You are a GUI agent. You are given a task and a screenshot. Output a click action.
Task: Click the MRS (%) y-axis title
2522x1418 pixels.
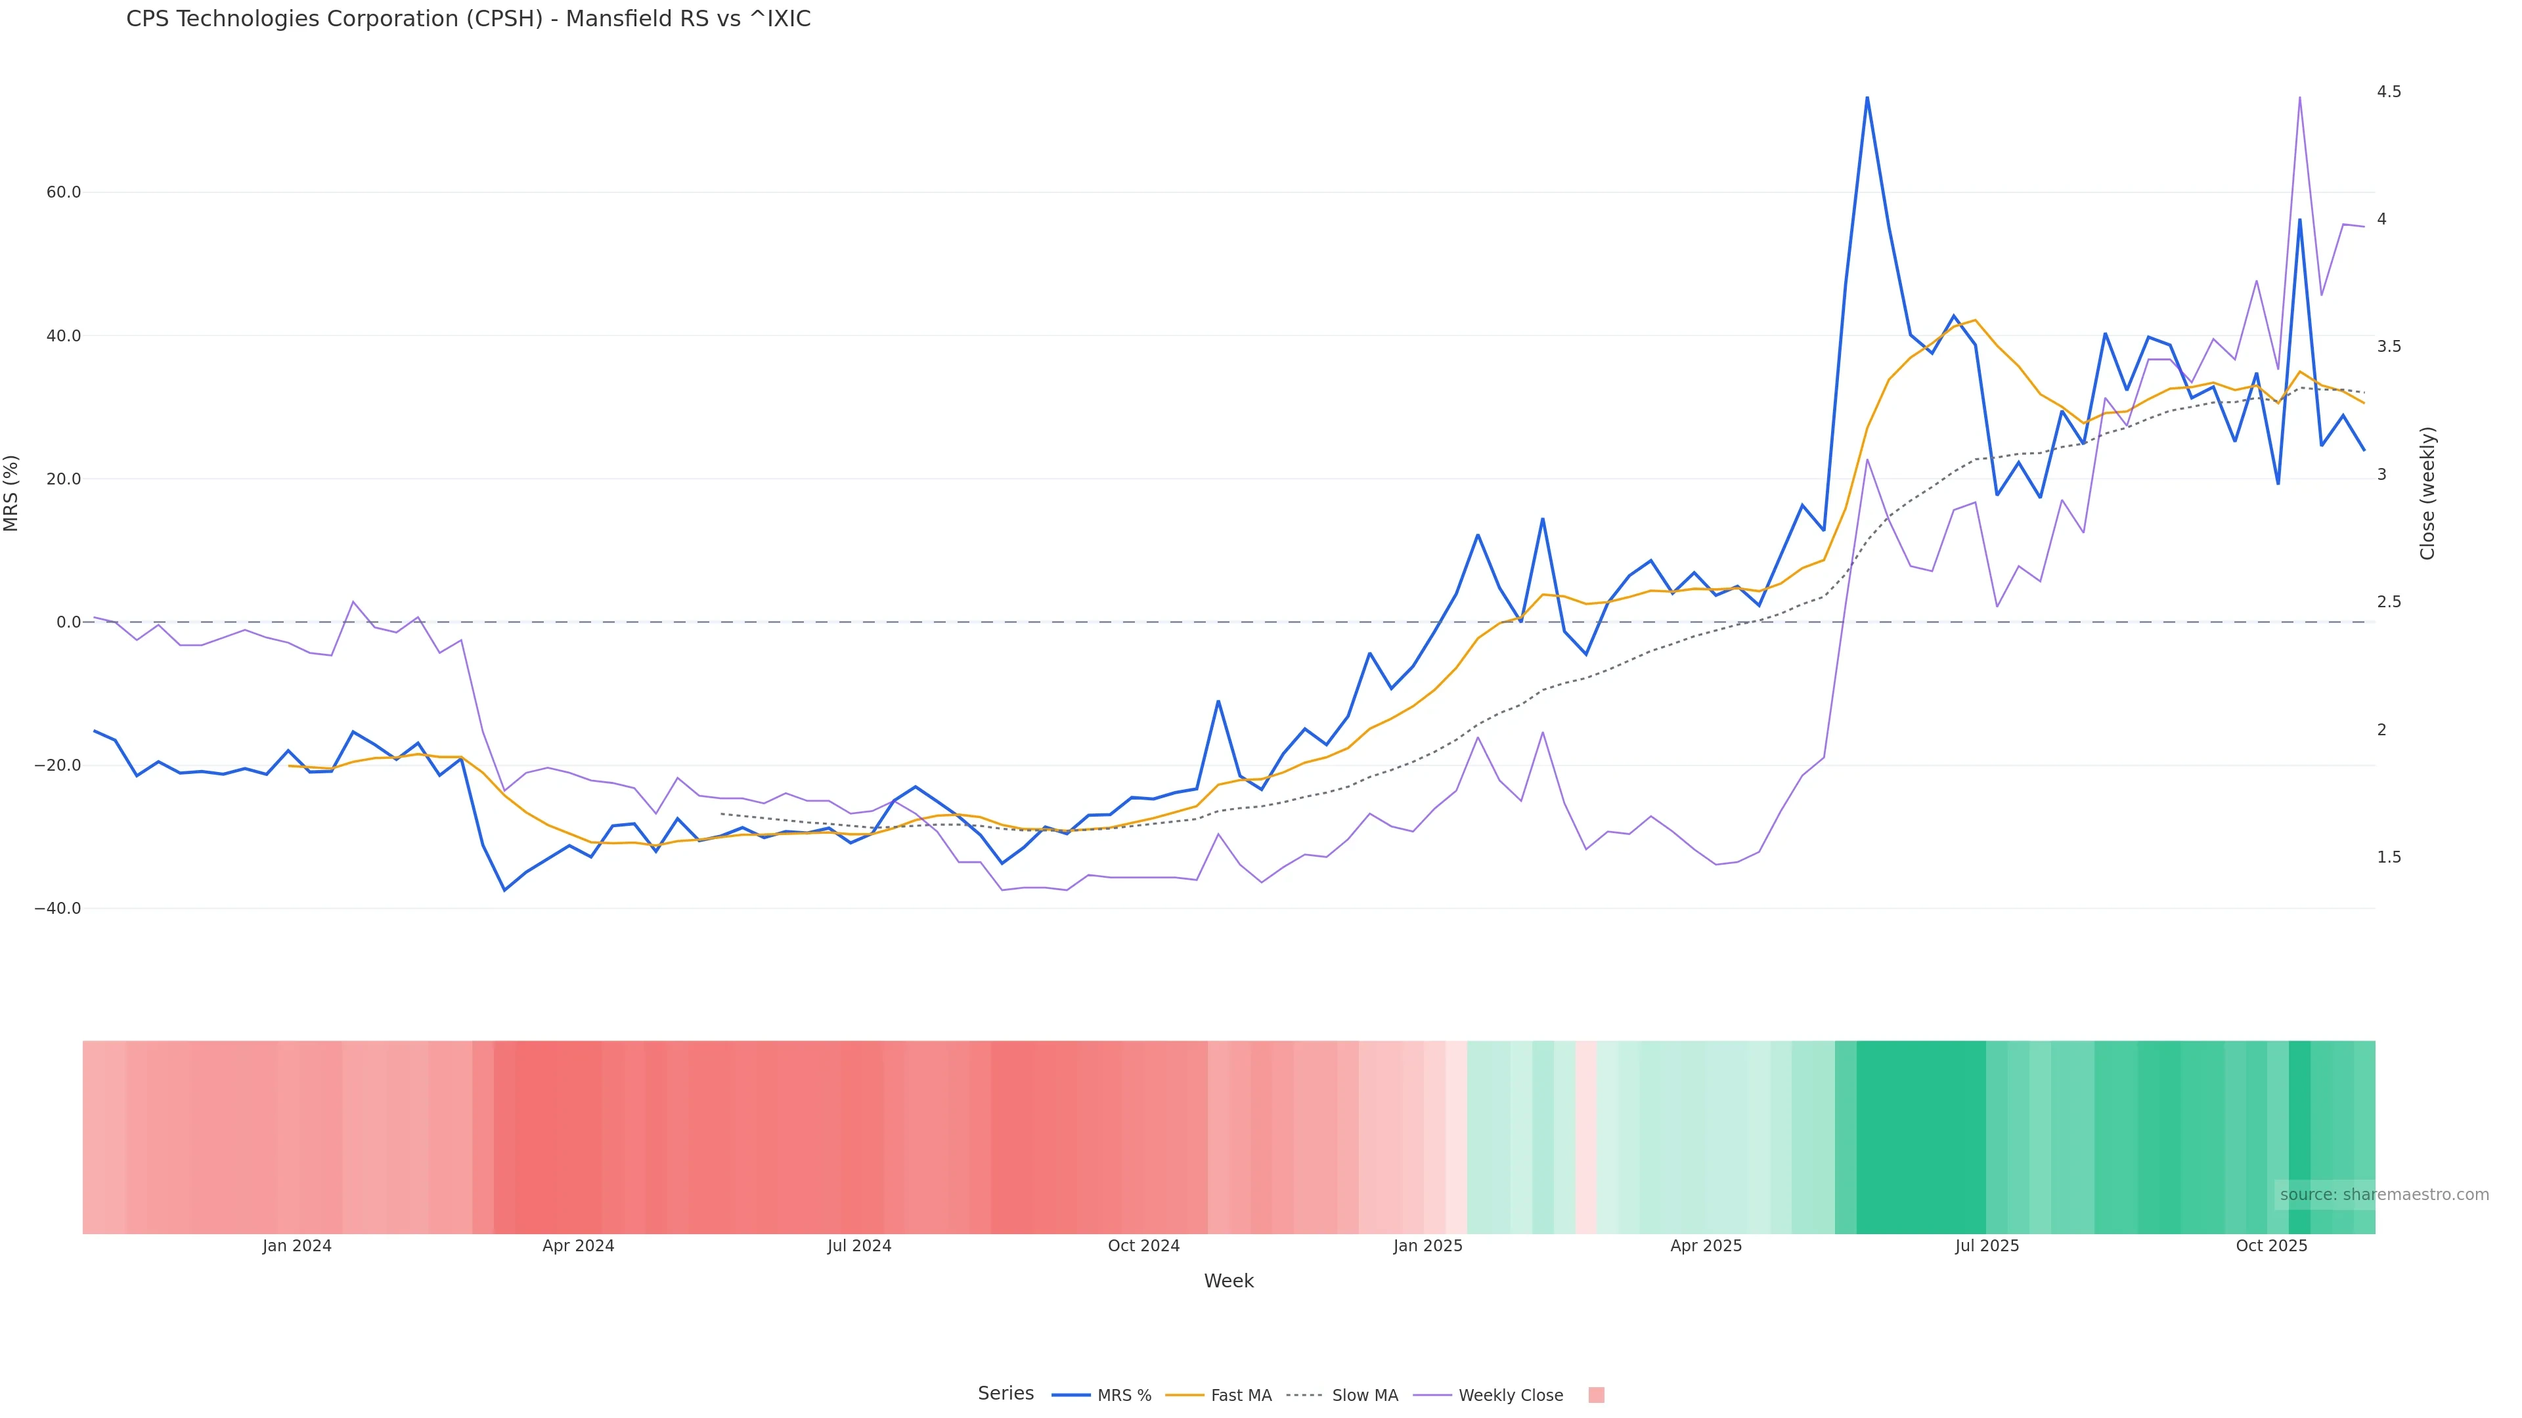[12, 493]
